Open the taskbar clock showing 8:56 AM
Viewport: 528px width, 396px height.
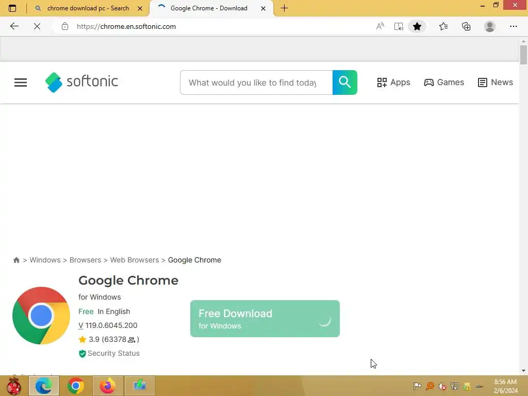pos(505,386)
